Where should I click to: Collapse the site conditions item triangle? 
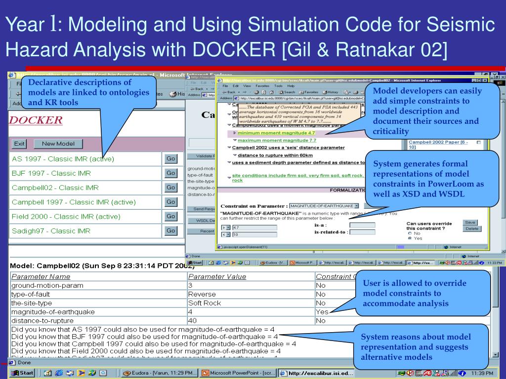click(229, 178)
